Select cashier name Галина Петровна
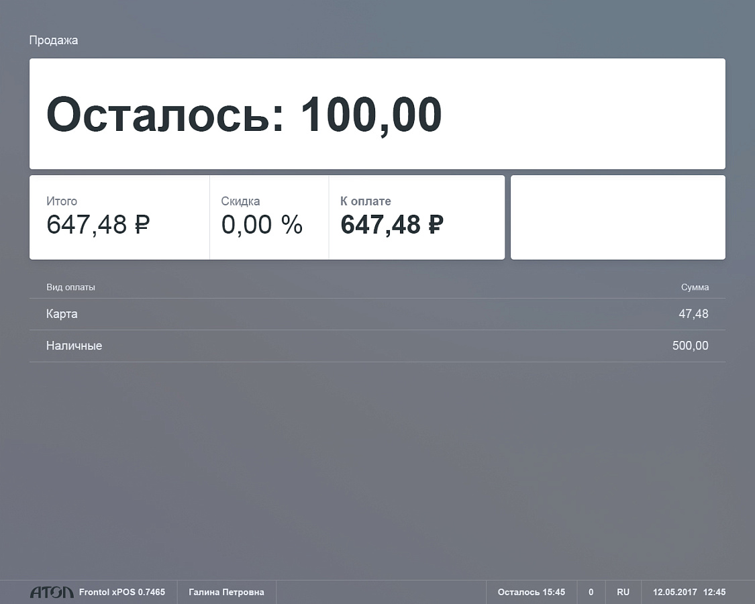This screenshot has width=755, height=604. click(x=226, y=592)
